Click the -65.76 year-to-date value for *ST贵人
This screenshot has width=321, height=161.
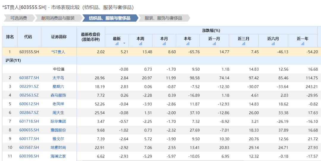pos(194,52)
